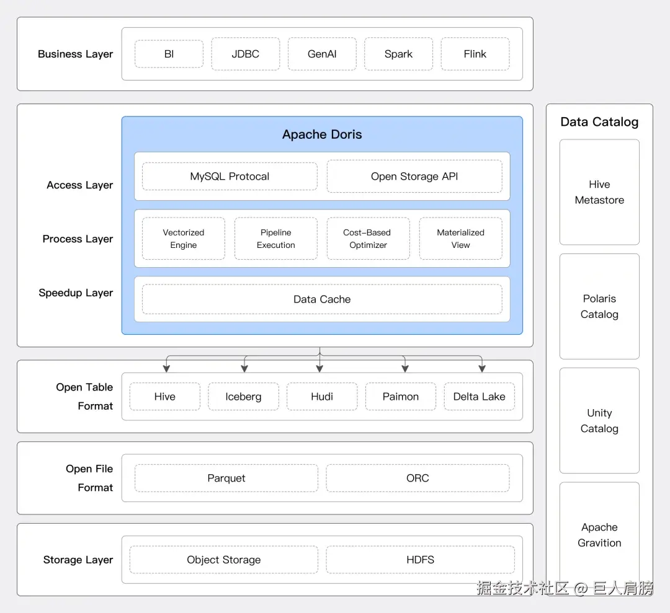The image size is (670, 613).
Task: Click the Process Layer label
Action: (x=78, y=239)
